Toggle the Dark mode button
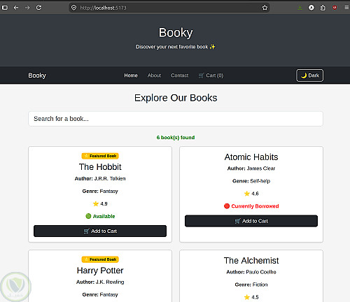The image size is (350, 302). coord(309,75)
